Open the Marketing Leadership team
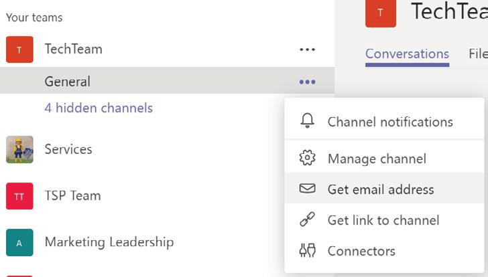This screenshot has width=488, height=277. point(109,242)
